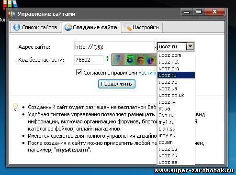
Task: Click the light bulb tip icon
Action: (15, 107)
